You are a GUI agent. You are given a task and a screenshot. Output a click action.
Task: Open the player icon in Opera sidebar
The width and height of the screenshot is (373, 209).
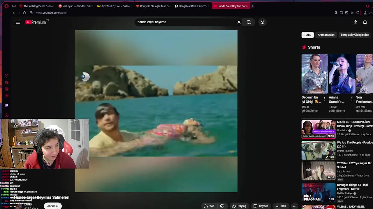(x=6, y=115)
